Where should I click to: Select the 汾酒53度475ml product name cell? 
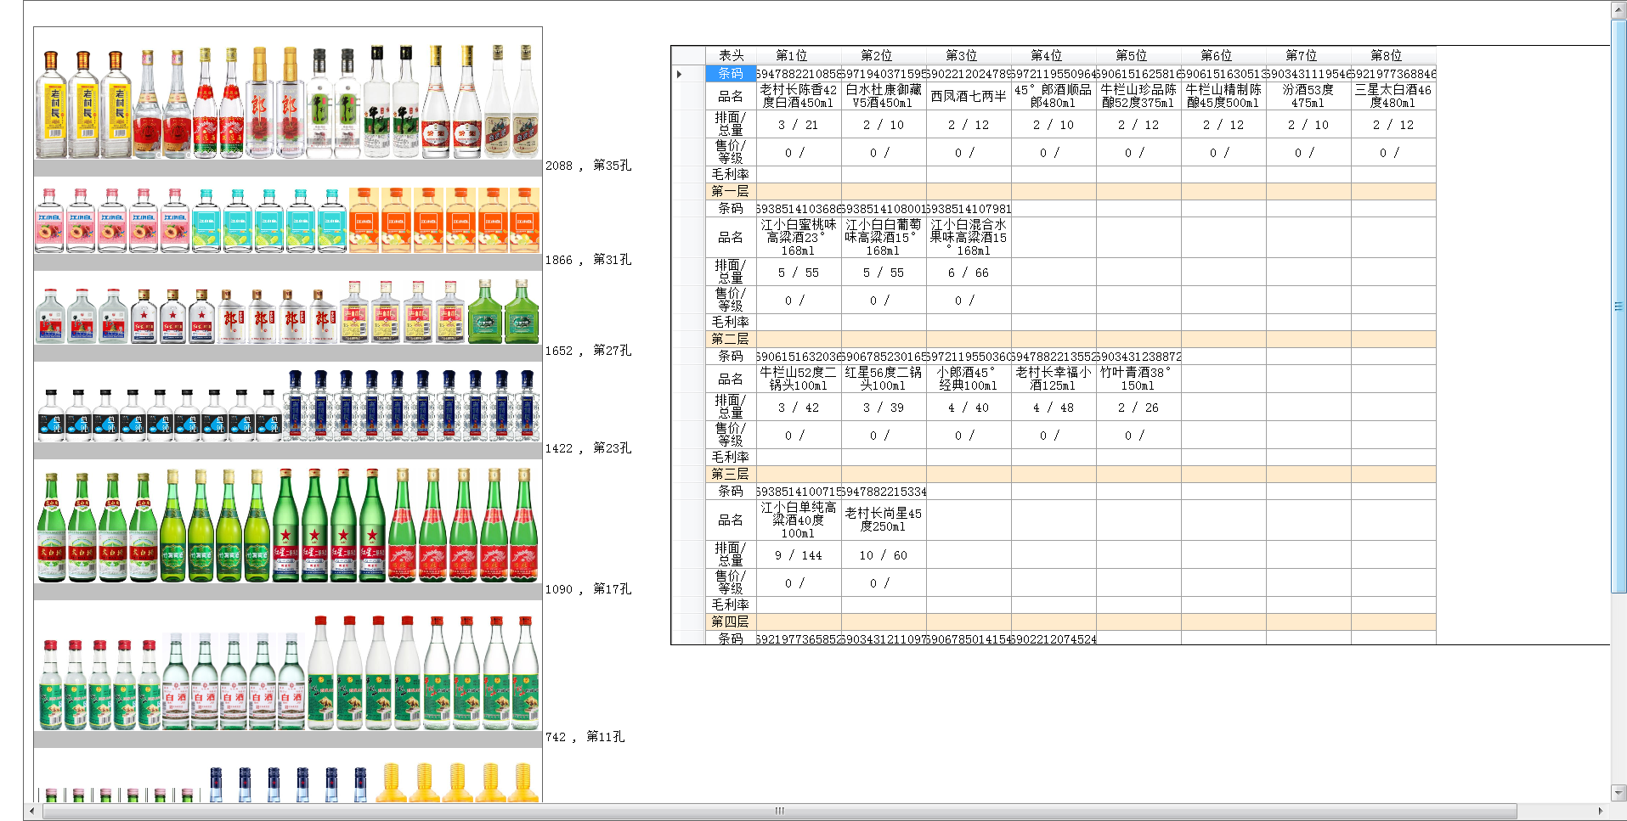pos(1308,96)
